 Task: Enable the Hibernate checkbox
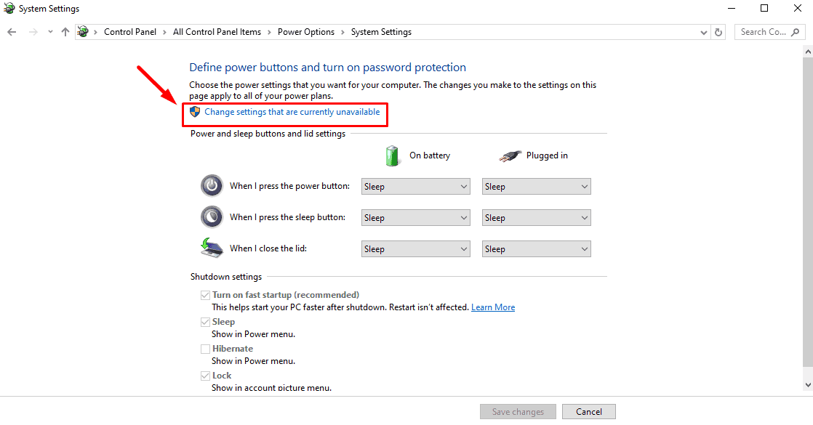205,349
